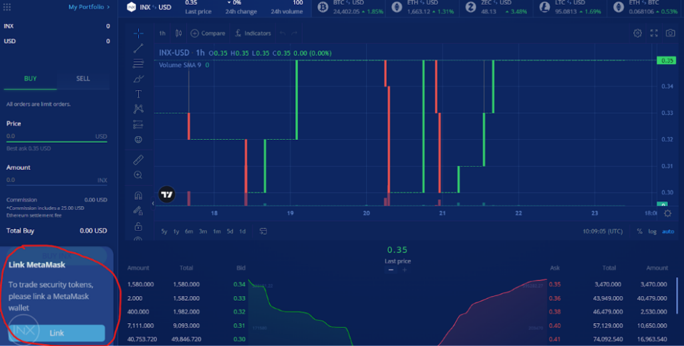
Task: Click the INX-USD chart symbol title
Action: coord(174,53)
